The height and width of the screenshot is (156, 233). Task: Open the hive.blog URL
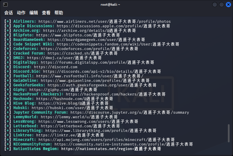point(73,103)
